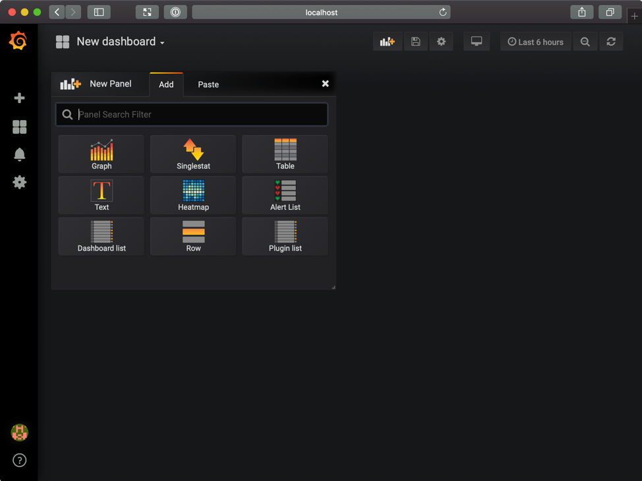Open the Safari share button

click(x=582, y=13)
